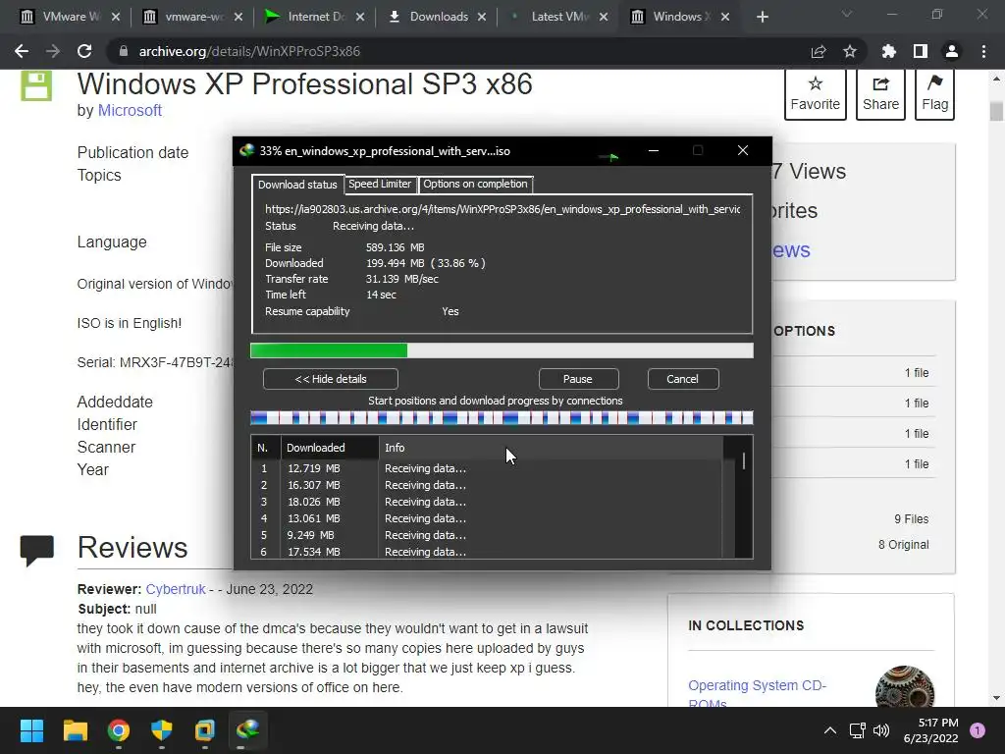Viewport: 1005px width, 754px height.
Task: Go back with the browser back arrow
Action: coord(22,51)
